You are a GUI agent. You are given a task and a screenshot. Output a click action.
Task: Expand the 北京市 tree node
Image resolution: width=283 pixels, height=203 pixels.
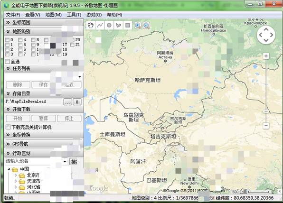click(x=16, y=175)
